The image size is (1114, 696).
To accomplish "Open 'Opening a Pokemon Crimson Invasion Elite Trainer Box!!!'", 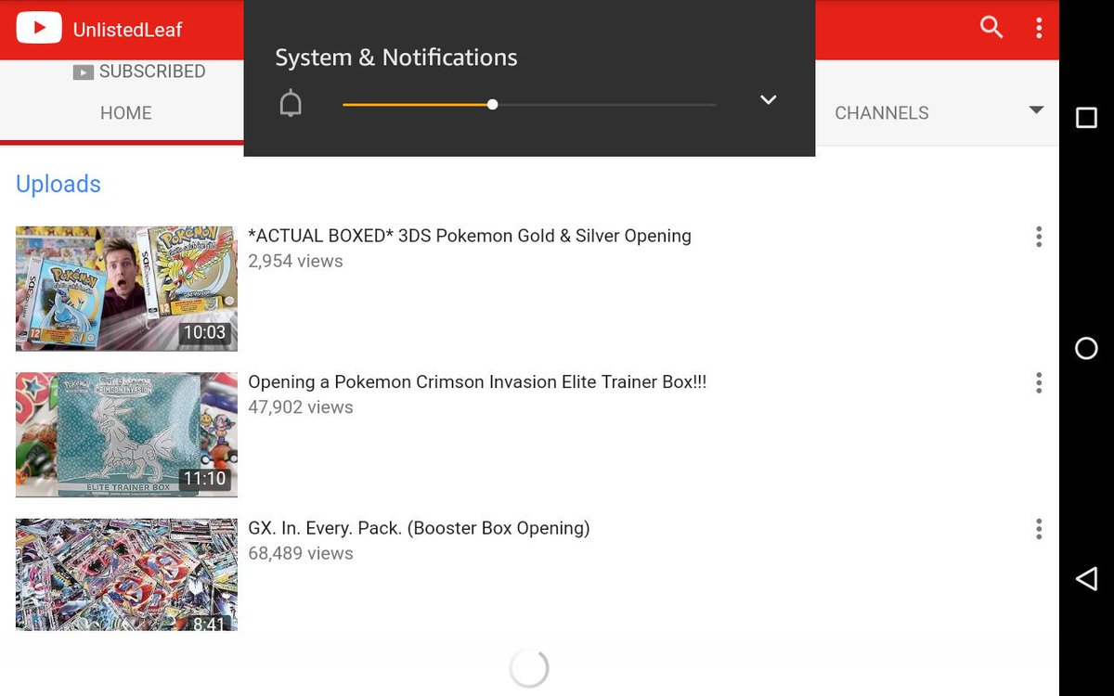I will tap(477, 381).
